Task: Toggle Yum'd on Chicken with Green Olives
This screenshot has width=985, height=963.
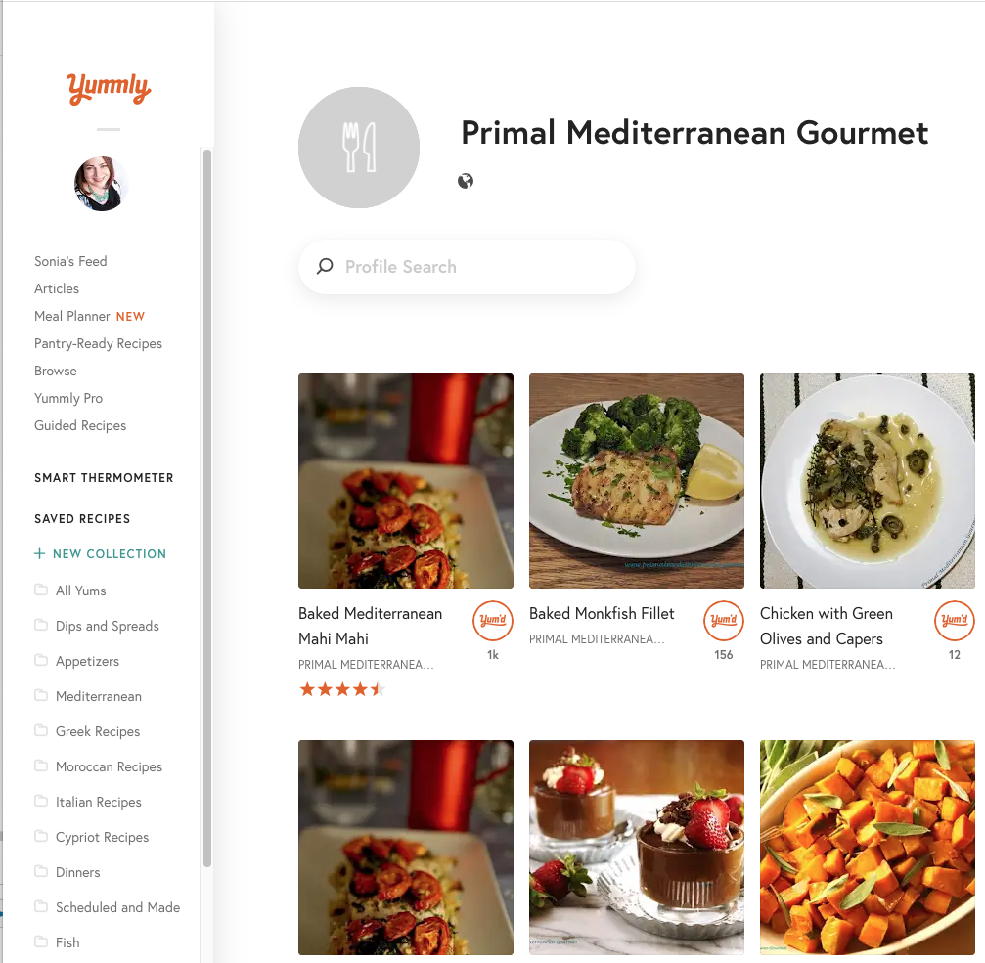Action: click(x=955, y=620)
